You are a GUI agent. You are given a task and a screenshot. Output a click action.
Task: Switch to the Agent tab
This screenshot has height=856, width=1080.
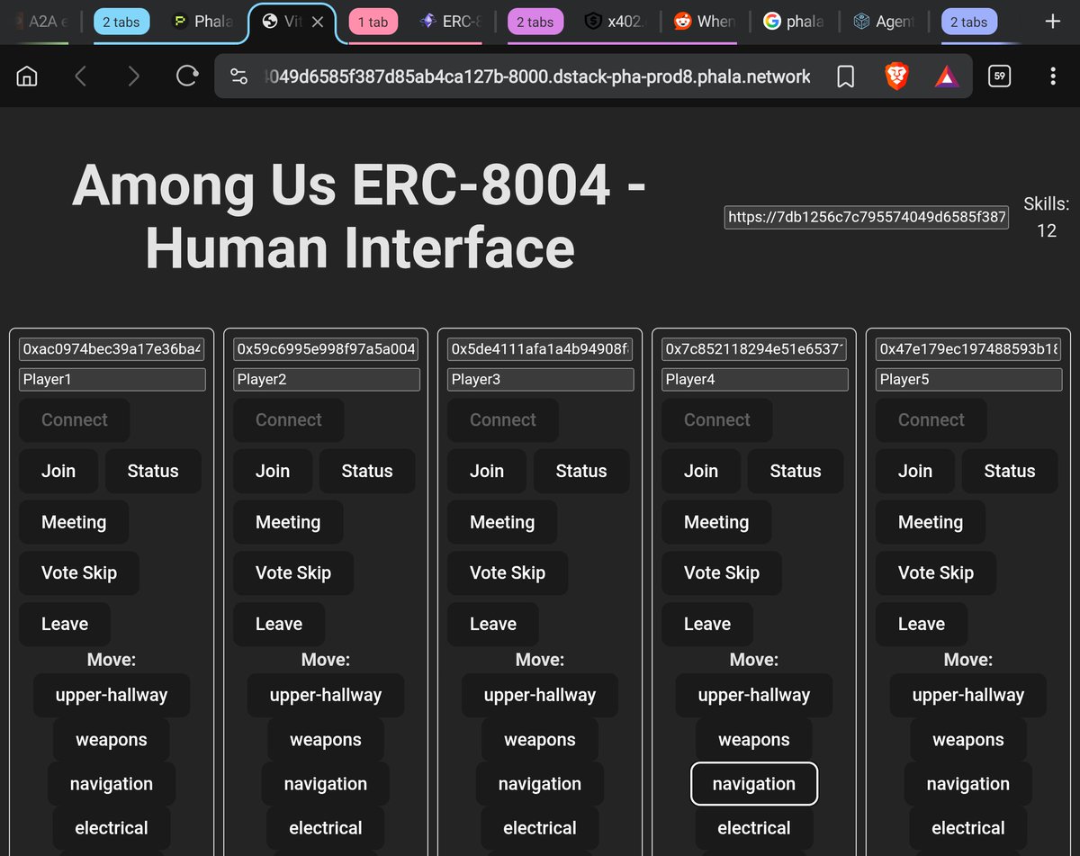pyautogui.click(x=884, y=22)
